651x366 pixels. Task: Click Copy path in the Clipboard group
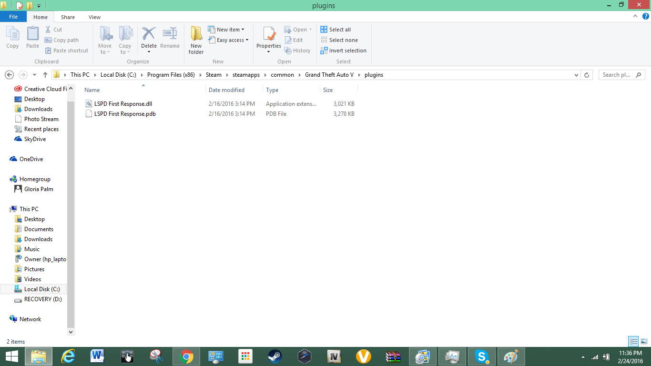(61, 40)
